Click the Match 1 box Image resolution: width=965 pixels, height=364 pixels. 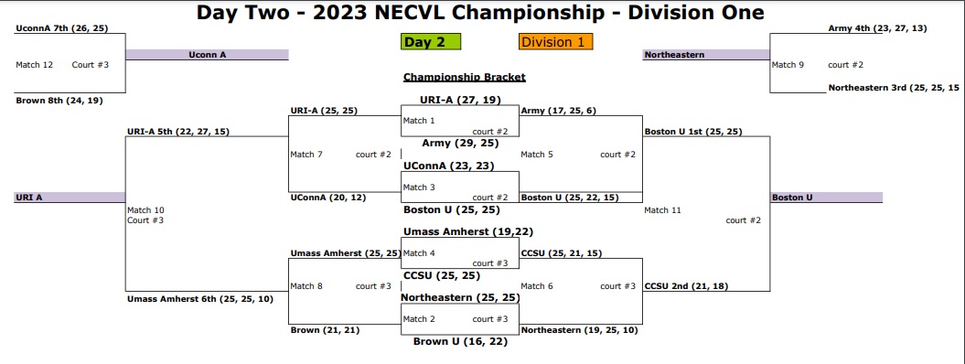coord(460,121)
